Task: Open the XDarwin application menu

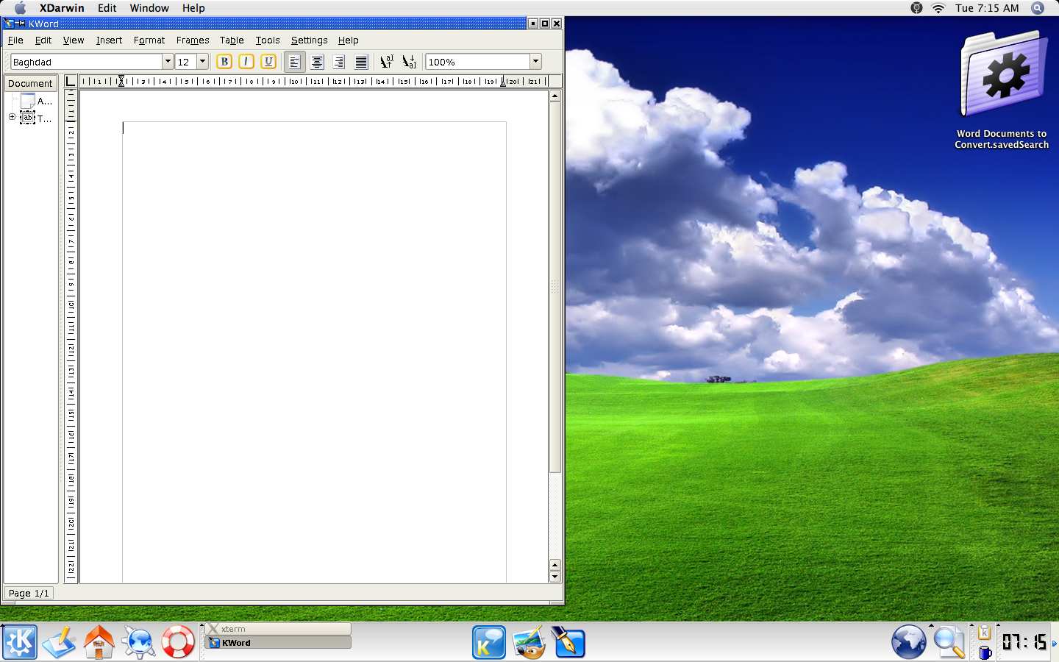Action: point(62,8)
